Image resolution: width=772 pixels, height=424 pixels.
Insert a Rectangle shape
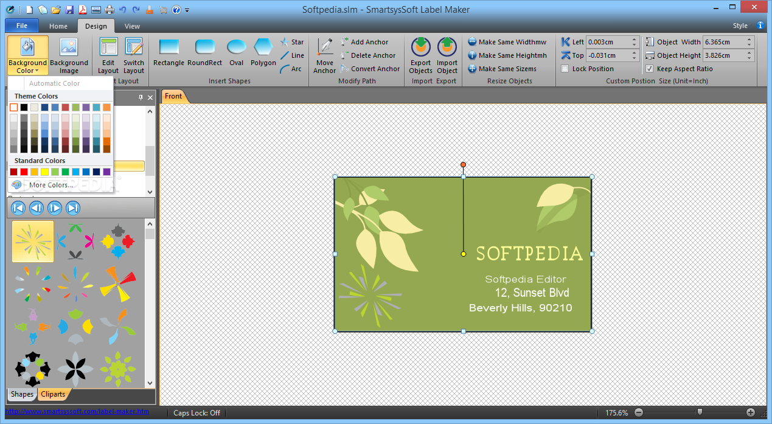coord(169,52)
